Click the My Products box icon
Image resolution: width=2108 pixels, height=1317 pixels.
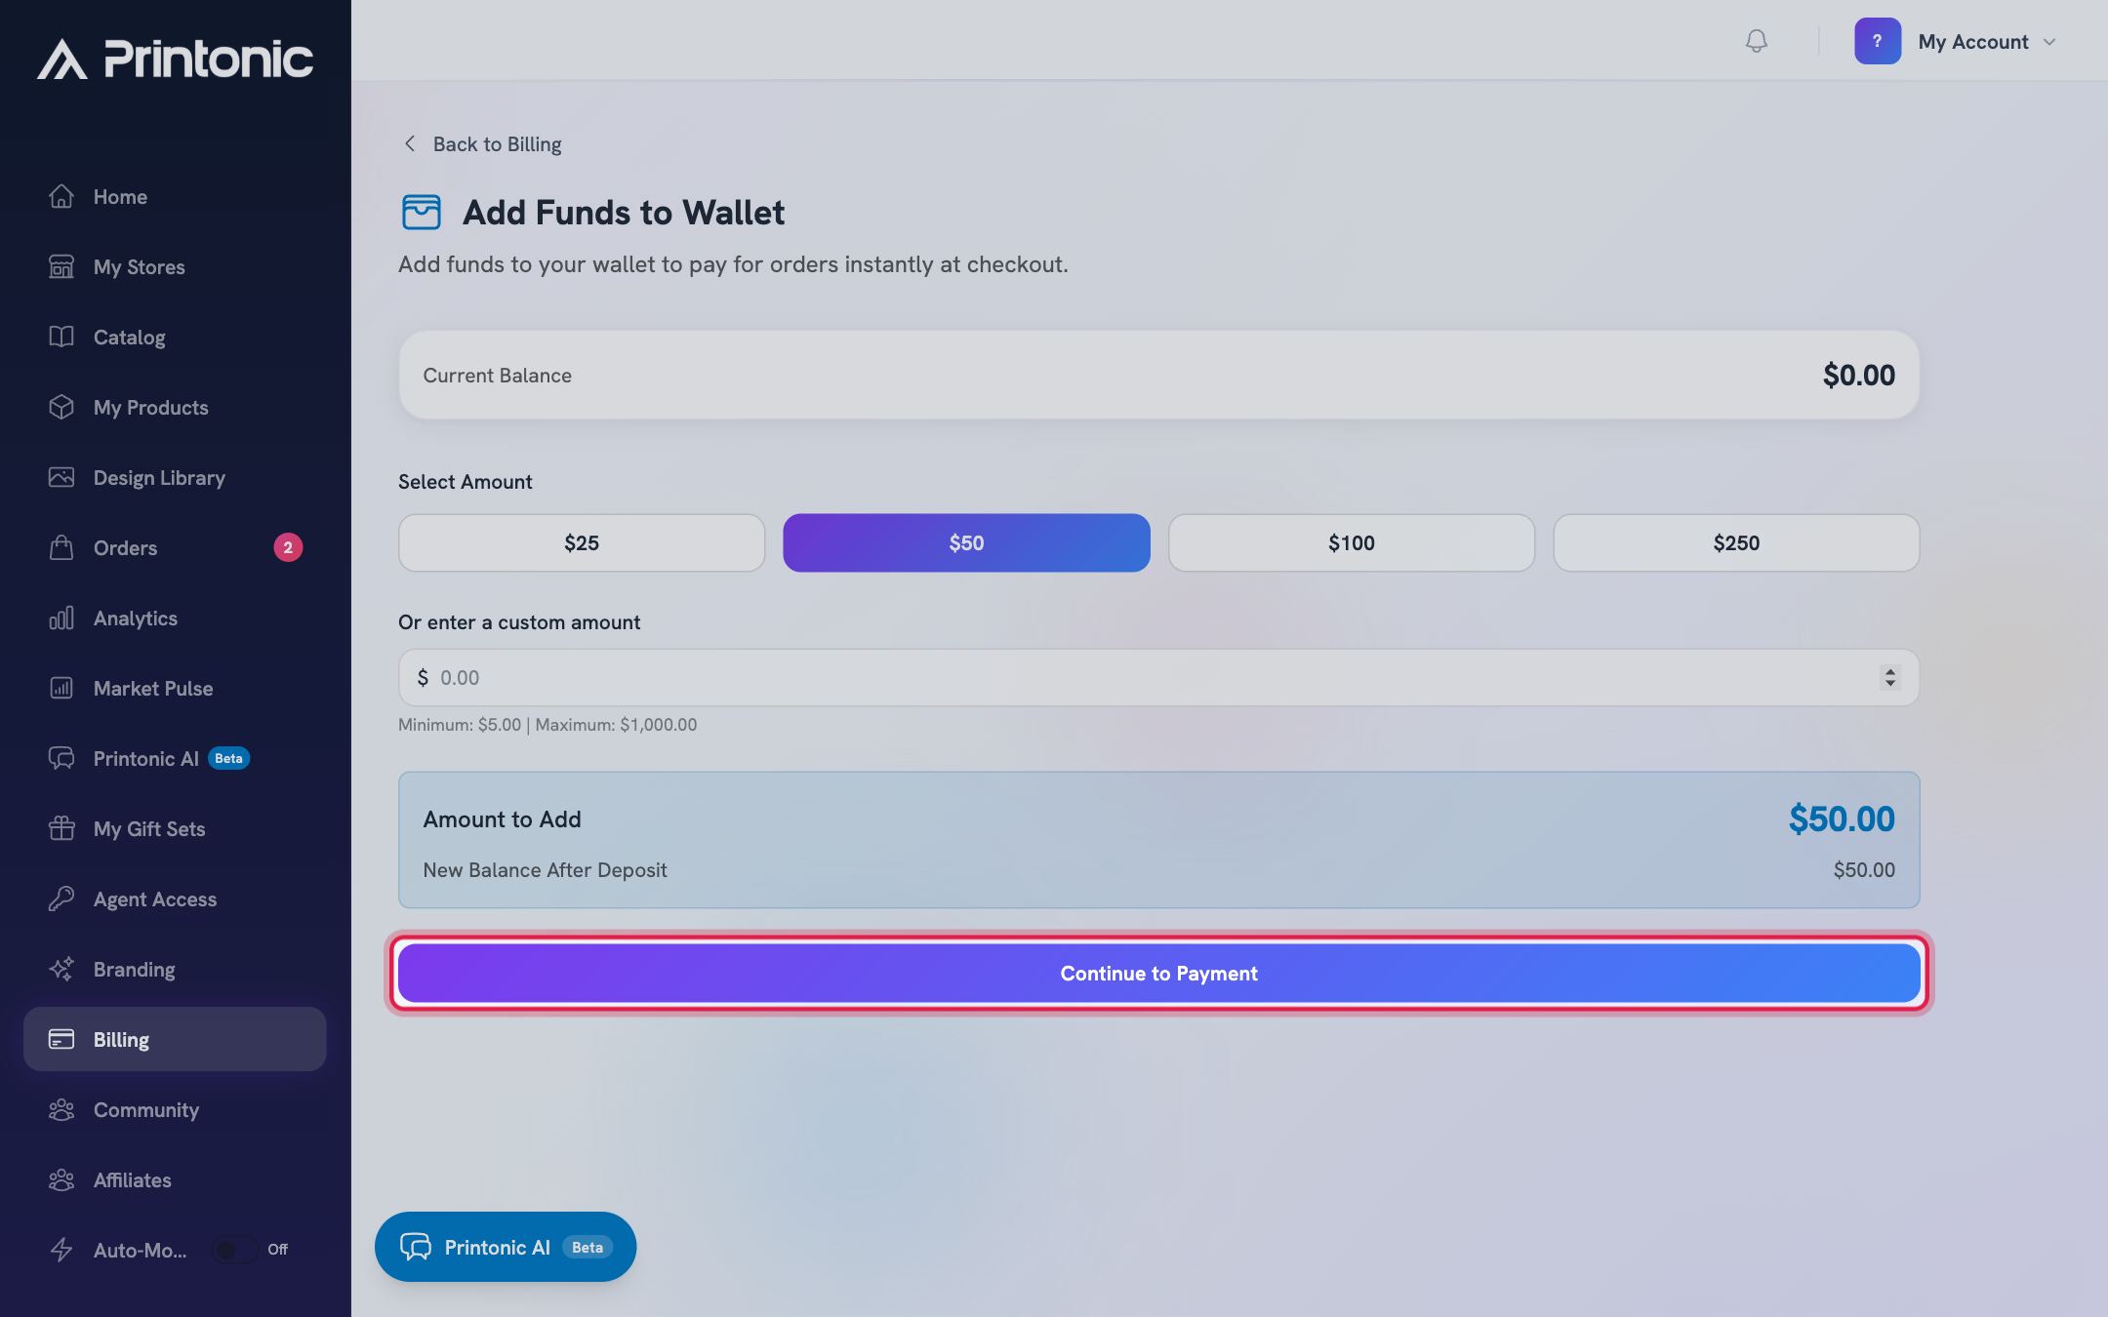coord(61,407)
